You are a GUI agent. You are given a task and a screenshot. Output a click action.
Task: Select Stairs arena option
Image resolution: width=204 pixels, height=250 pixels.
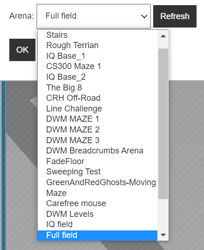[x=97, y=35]
